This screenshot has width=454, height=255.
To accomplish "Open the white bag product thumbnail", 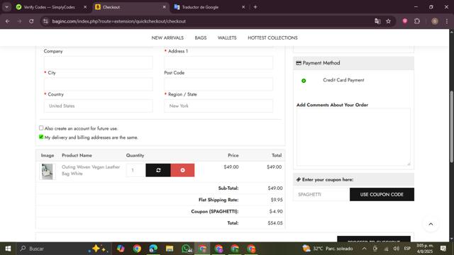I will pyautogui.click(x=48, y=171).
